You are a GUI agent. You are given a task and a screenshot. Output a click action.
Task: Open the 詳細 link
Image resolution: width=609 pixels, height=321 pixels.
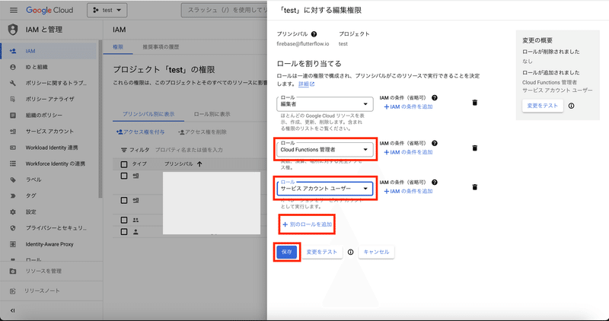[307, 84]
